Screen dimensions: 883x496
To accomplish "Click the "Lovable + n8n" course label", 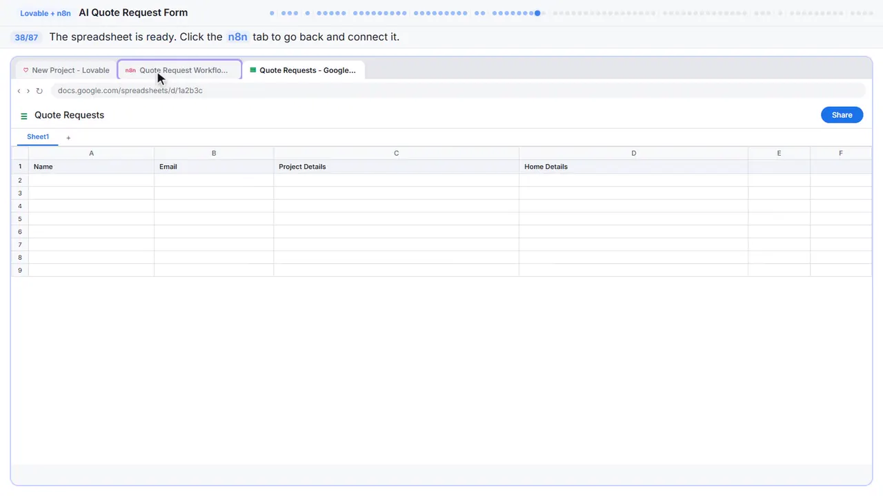I will point(46,13).
